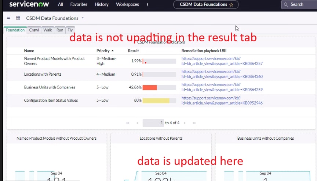Open the KB0864260 remediation link
The image size is (317, 181).
[x=222, y=74]
